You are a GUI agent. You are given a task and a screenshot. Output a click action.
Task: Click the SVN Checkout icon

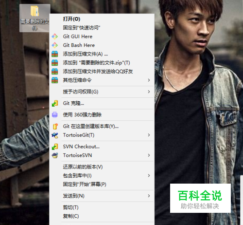pos(55,147)
